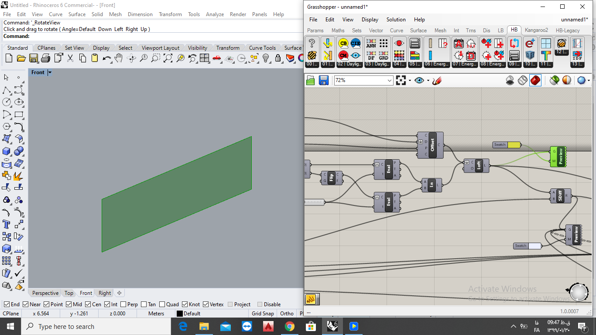Select the sketch pencil icon in Grasshopper

(437, 80)
